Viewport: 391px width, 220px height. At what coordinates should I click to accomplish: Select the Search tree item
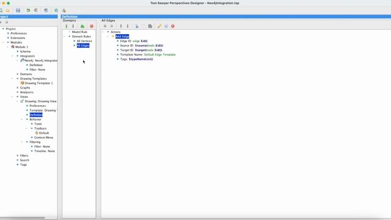pos(24,160)
